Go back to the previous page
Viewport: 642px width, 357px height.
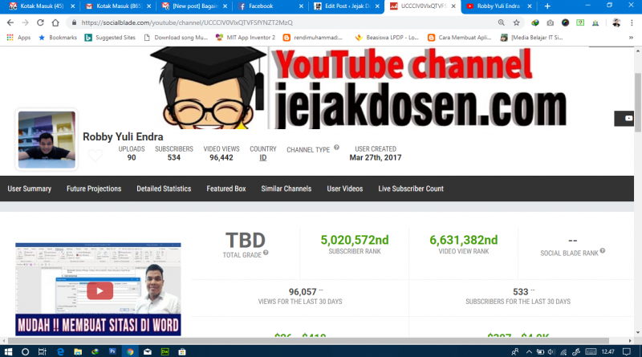pos(10,22)
